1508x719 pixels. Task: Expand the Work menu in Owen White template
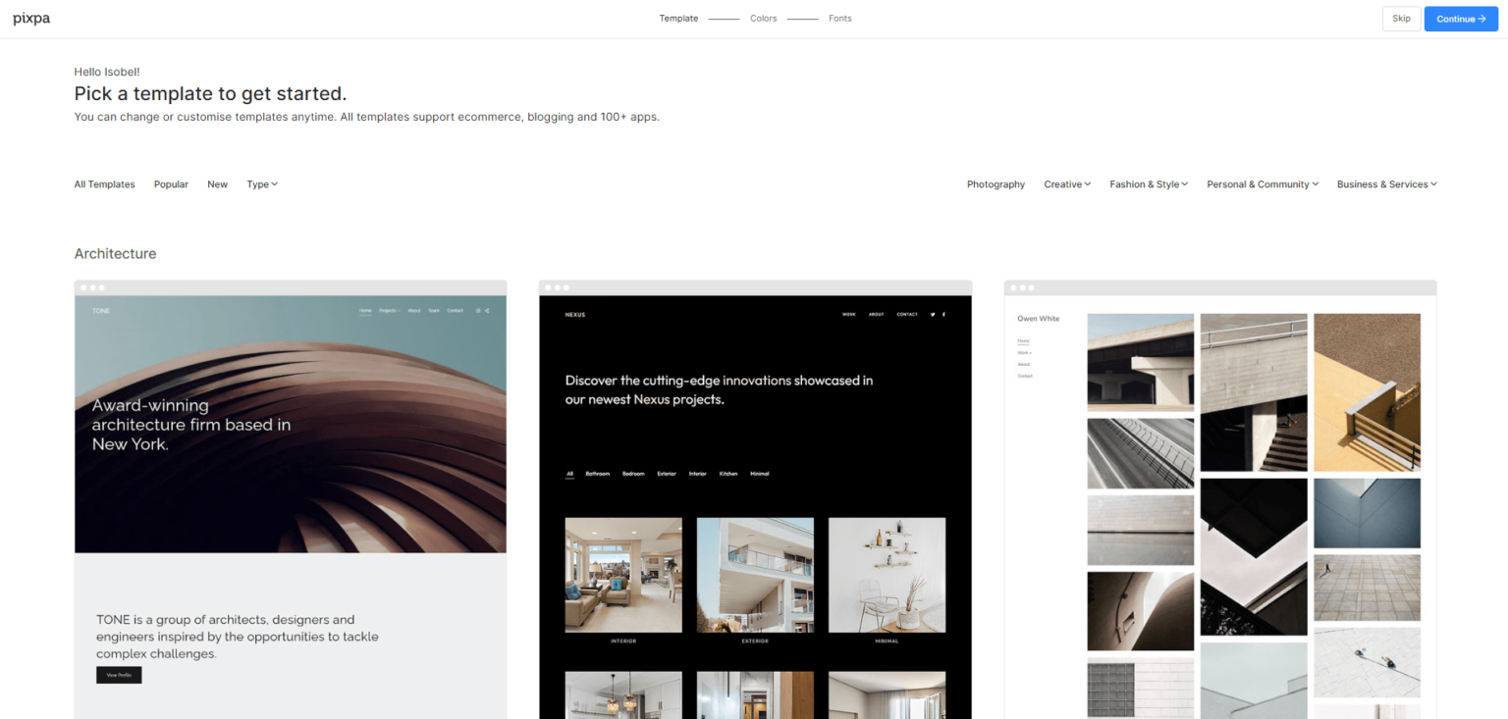coord(1025,352)
